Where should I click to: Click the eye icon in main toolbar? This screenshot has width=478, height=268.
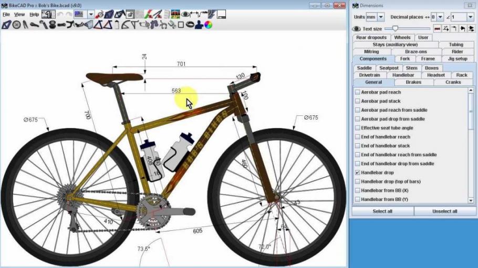point(185,14)
